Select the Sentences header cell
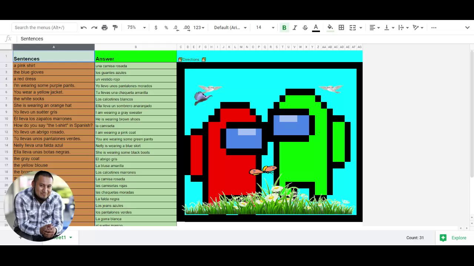474x266 pixels. (54, 57)
